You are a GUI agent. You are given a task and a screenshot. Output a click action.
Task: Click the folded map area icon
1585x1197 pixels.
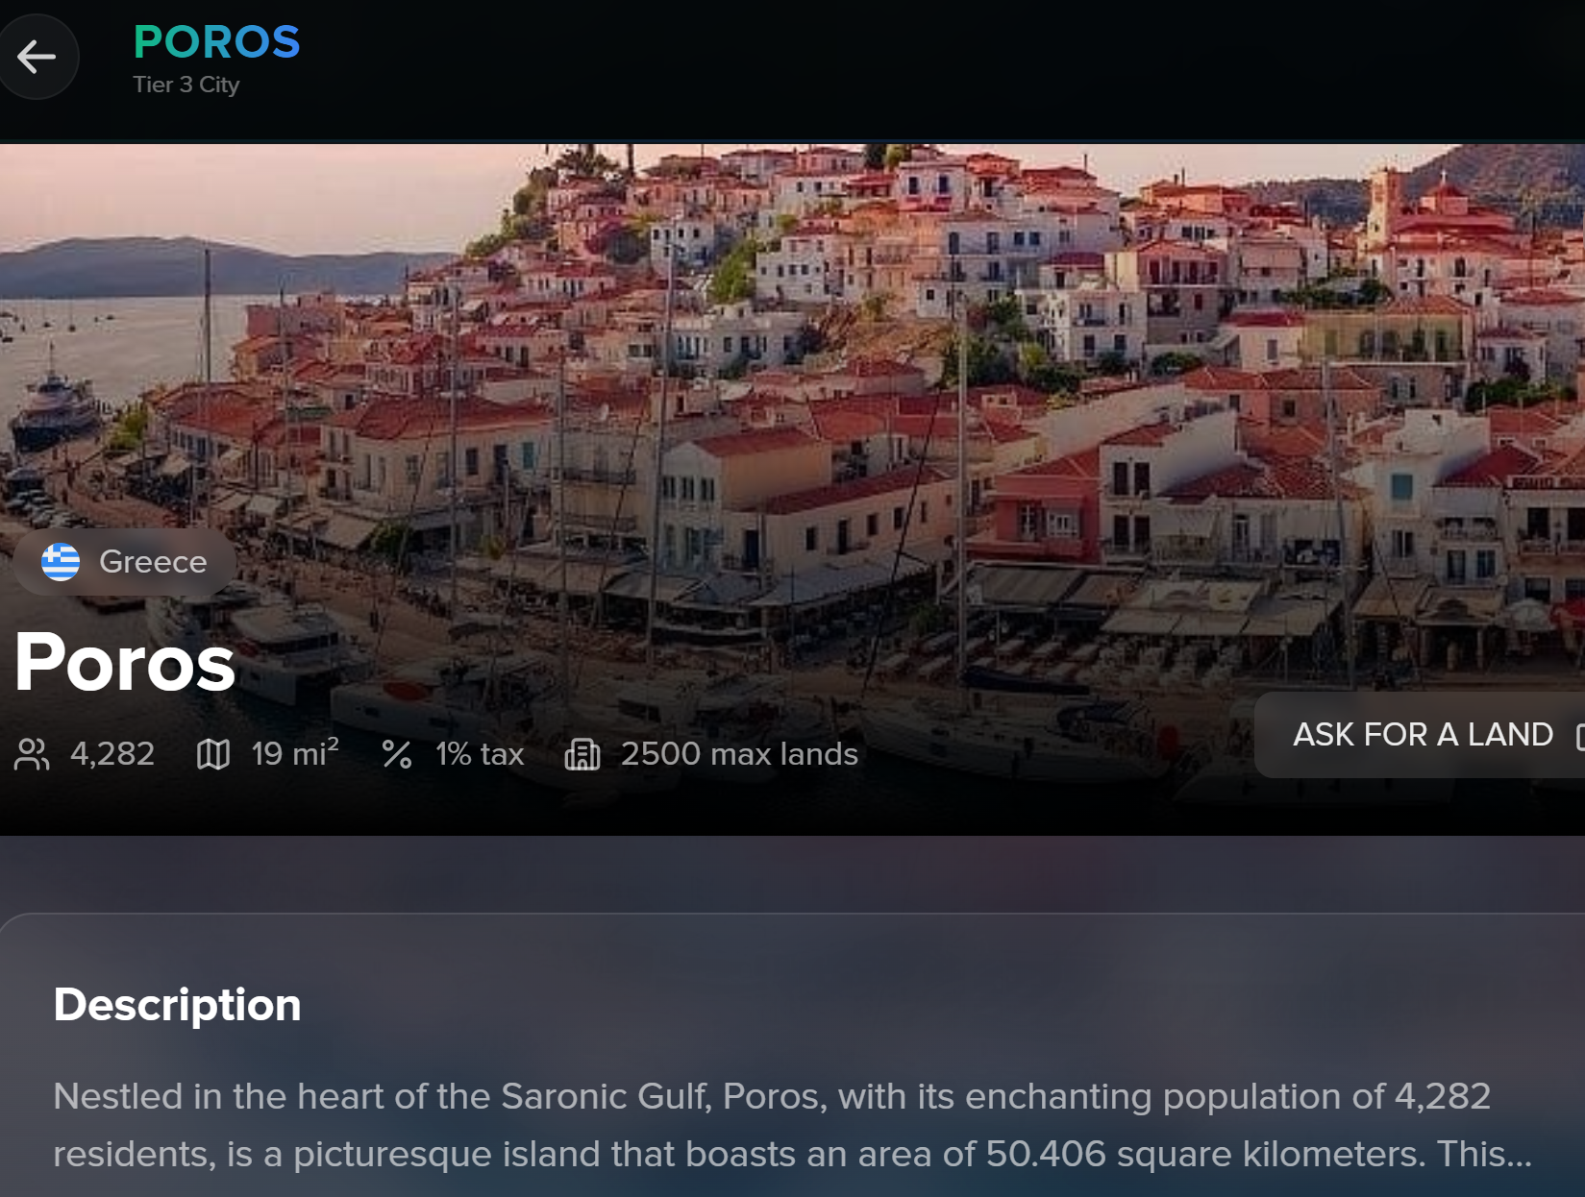(x=212, y=755)
